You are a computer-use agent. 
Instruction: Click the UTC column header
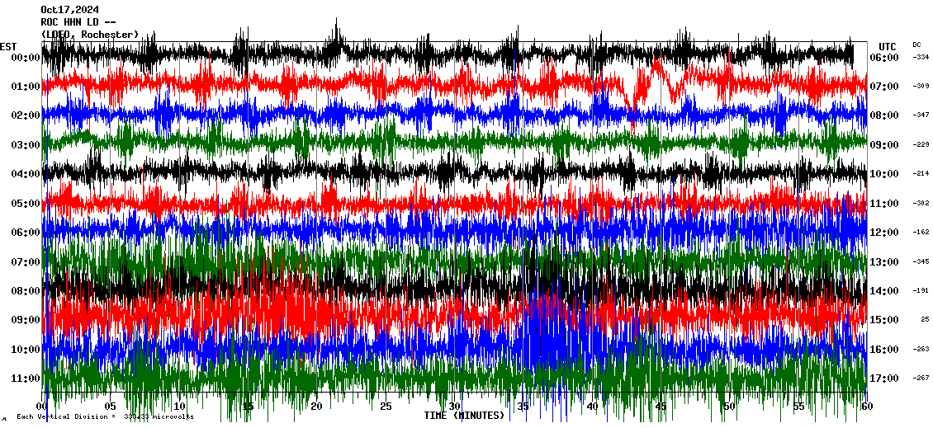pyautogui.click(x=887, y=46)
